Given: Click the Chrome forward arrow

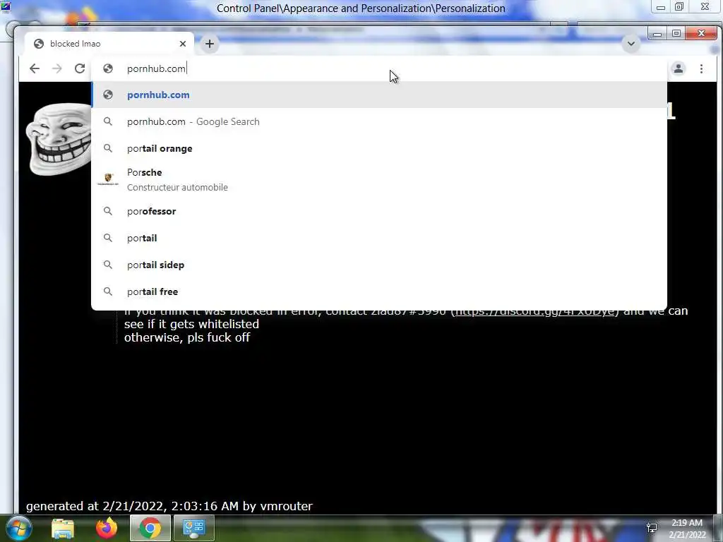Looking at the screenshot, I should click(56, 68).
